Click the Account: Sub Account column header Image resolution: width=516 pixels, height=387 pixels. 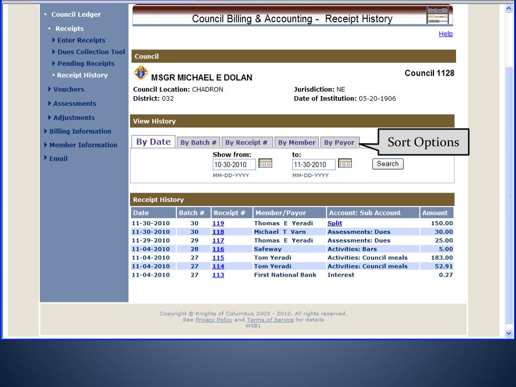click(373, 213)
